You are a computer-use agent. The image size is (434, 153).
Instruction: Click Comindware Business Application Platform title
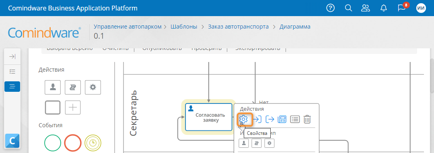(73, 8)
